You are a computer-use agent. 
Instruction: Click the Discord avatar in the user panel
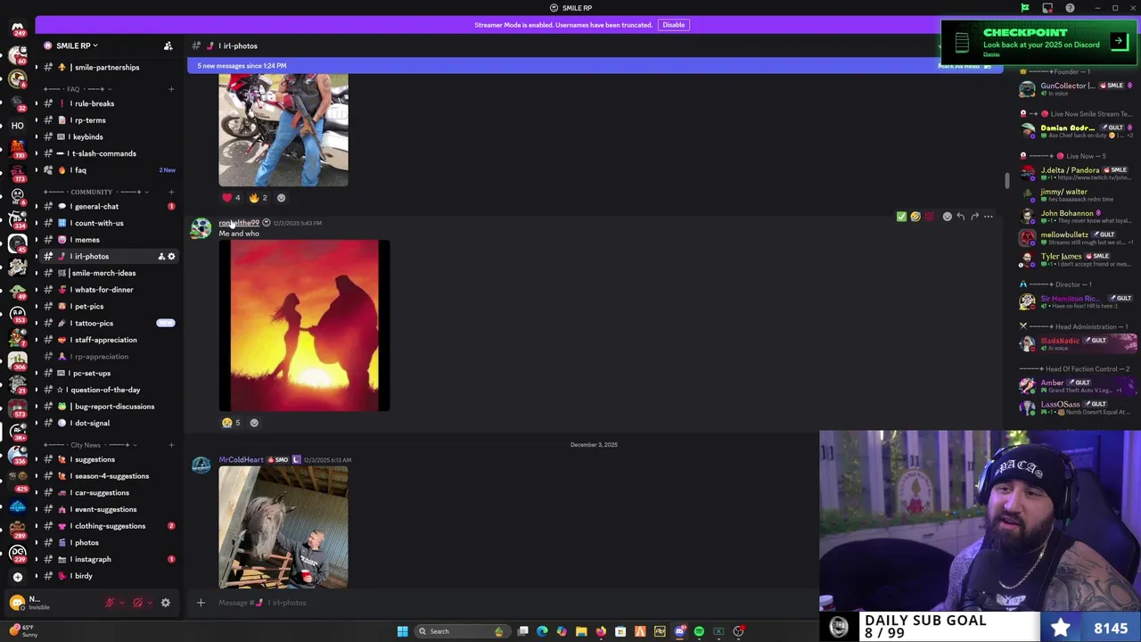17,603
